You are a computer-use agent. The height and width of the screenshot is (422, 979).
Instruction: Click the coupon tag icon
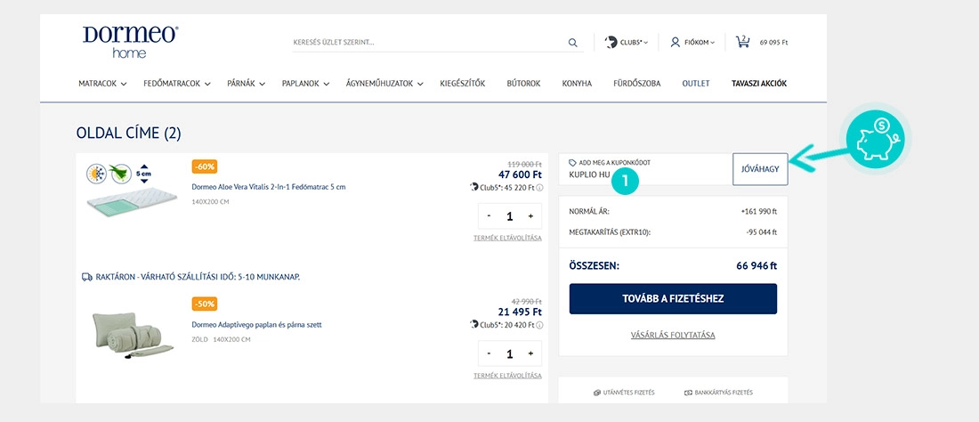(572, 163)
